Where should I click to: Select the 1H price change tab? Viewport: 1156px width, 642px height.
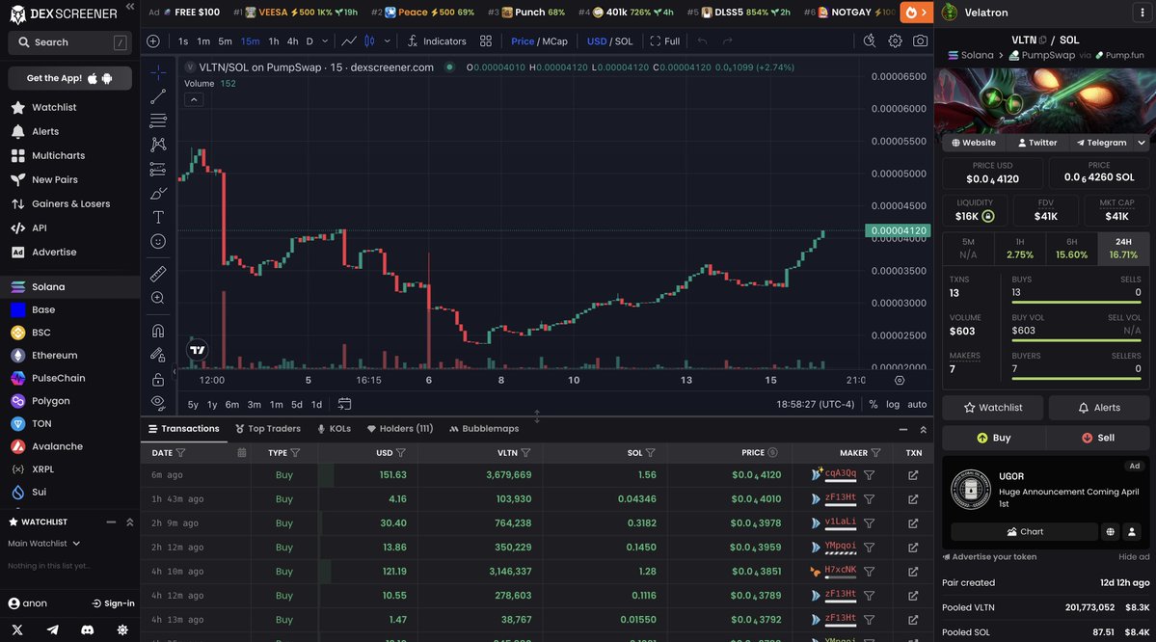[x=1020, y=249]
